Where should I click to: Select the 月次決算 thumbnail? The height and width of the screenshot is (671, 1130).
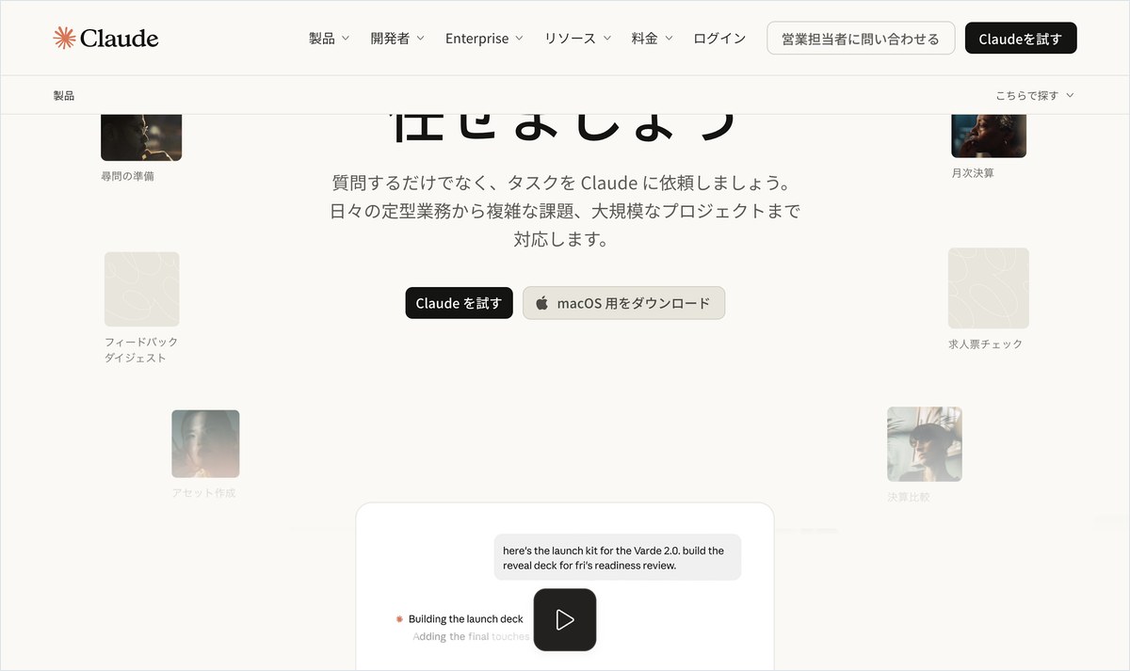pyautogui.click(x=989, y=136)
